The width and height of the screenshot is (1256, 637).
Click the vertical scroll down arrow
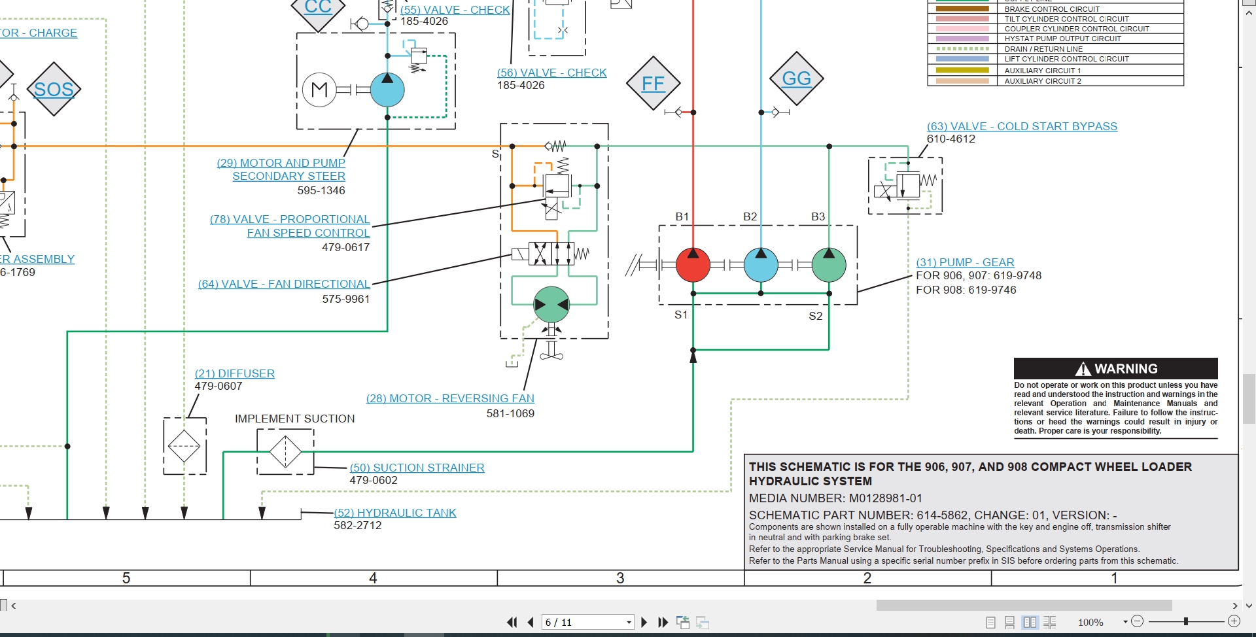[x=1249, y=606]
